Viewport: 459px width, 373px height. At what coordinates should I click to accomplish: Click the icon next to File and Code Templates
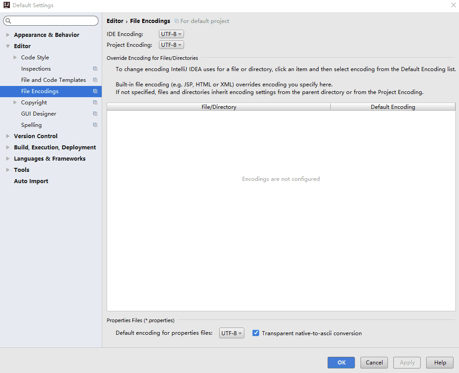coord(95,80)
